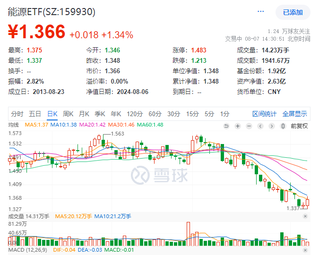319x255 pixels.
Task: Click the MA10:1.38 indicator label
Action: coord(63,125)
